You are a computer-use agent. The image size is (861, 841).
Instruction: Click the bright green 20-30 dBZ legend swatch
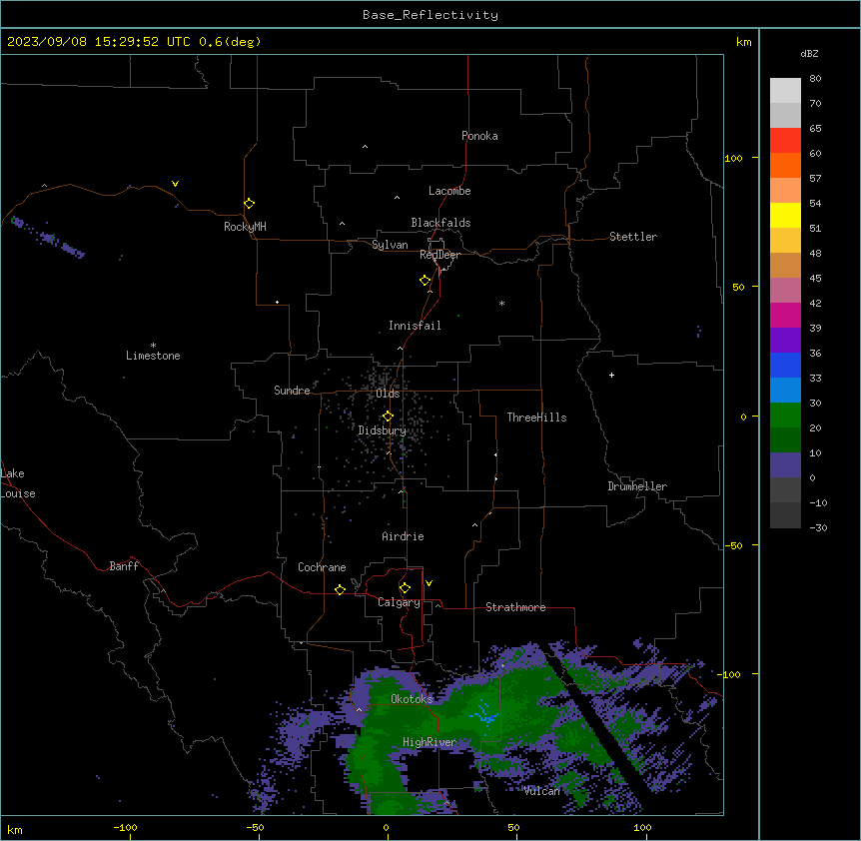785,416
